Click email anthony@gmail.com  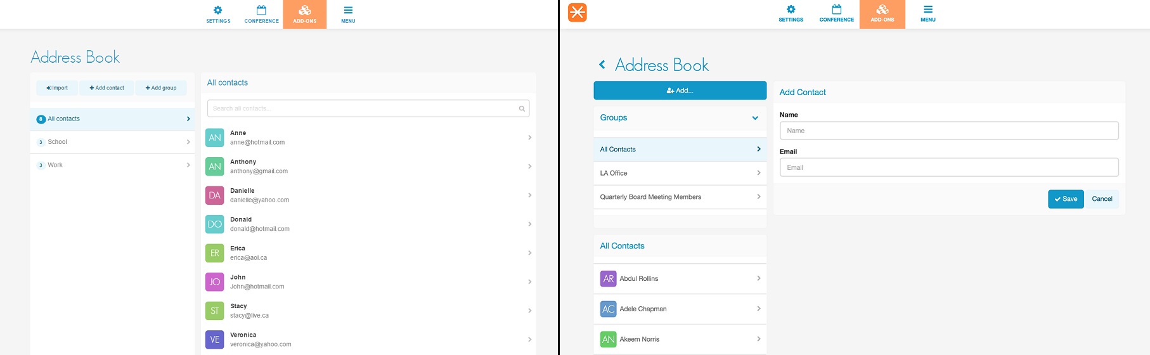(x=259, y=171)
